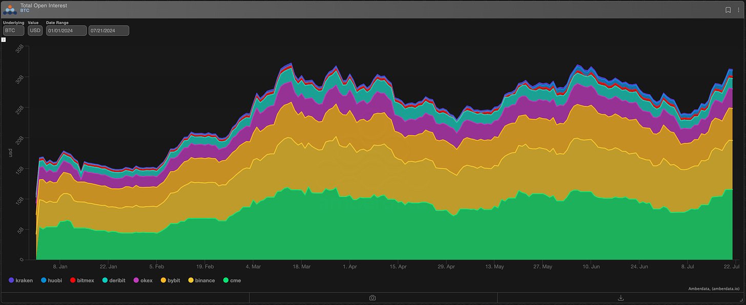Click the 15. Apr x-axis label
The width and height of the screenshot is (746, 305).
(x=398, y=267)
